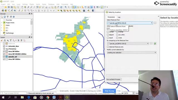
Task: Click the Save Project floppy icon
Action: 9,7
